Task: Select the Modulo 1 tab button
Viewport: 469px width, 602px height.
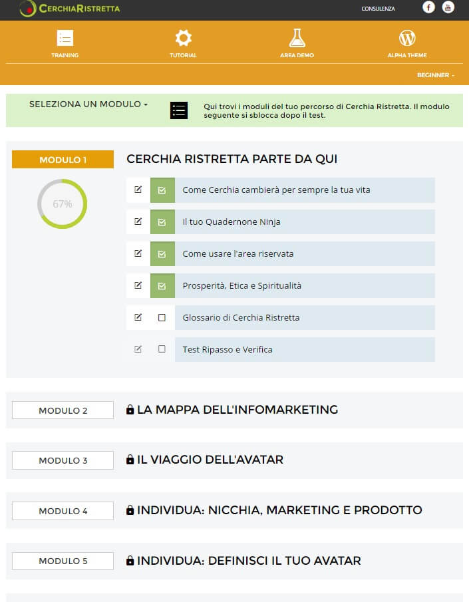Action: pos(63,160)
